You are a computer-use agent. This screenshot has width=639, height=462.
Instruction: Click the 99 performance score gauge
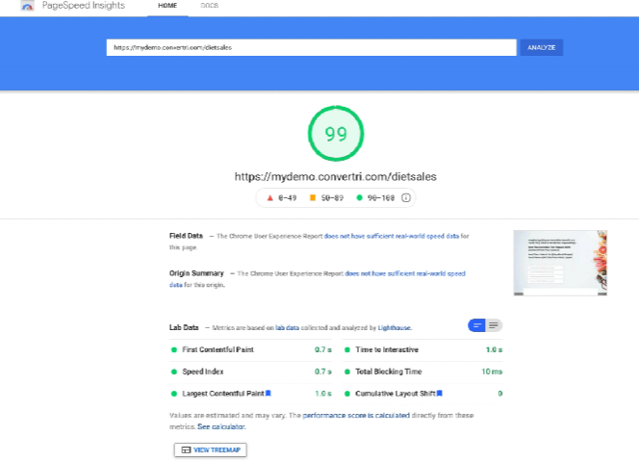point(335,135)
